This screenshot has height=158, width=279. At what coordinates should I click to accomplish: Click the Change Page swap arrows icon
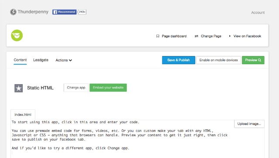click(x=197, y=36)
